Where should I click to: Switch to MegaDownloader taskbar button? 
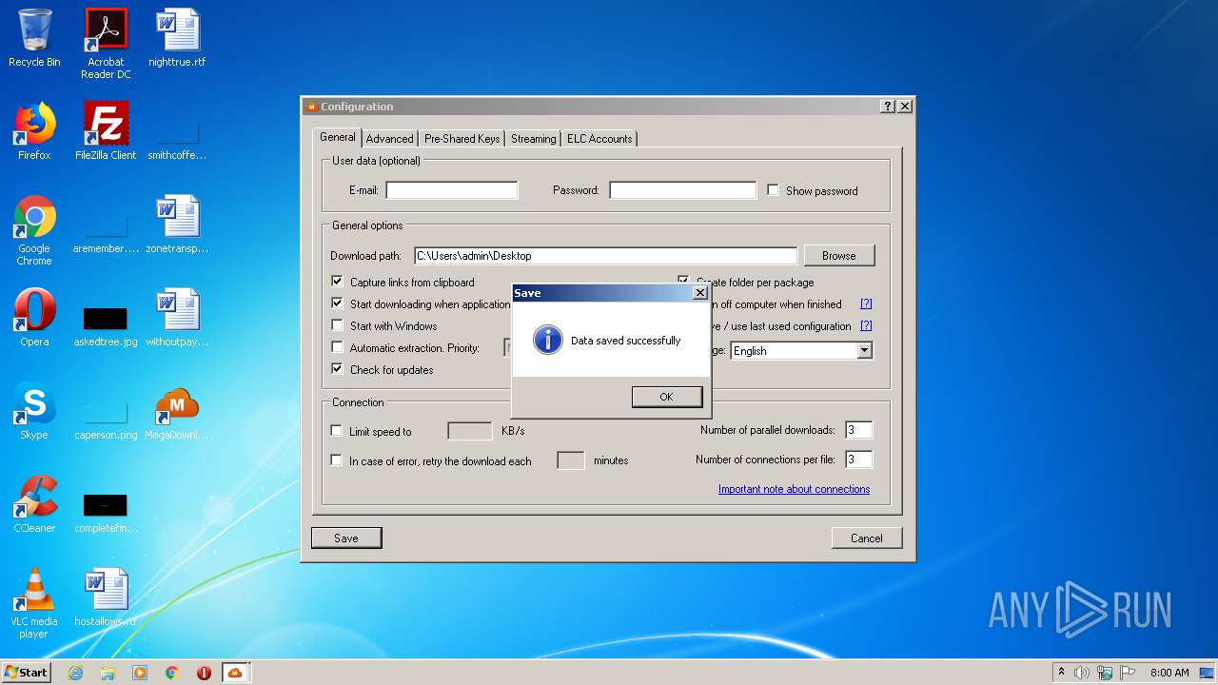point(235,673)
